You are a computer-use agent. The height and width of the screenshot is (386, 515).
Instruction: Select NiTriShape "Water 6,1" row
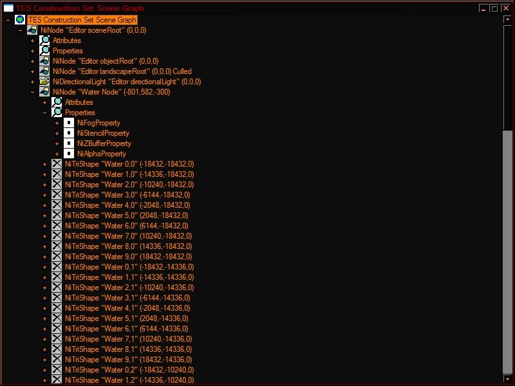tap(126, 329)
